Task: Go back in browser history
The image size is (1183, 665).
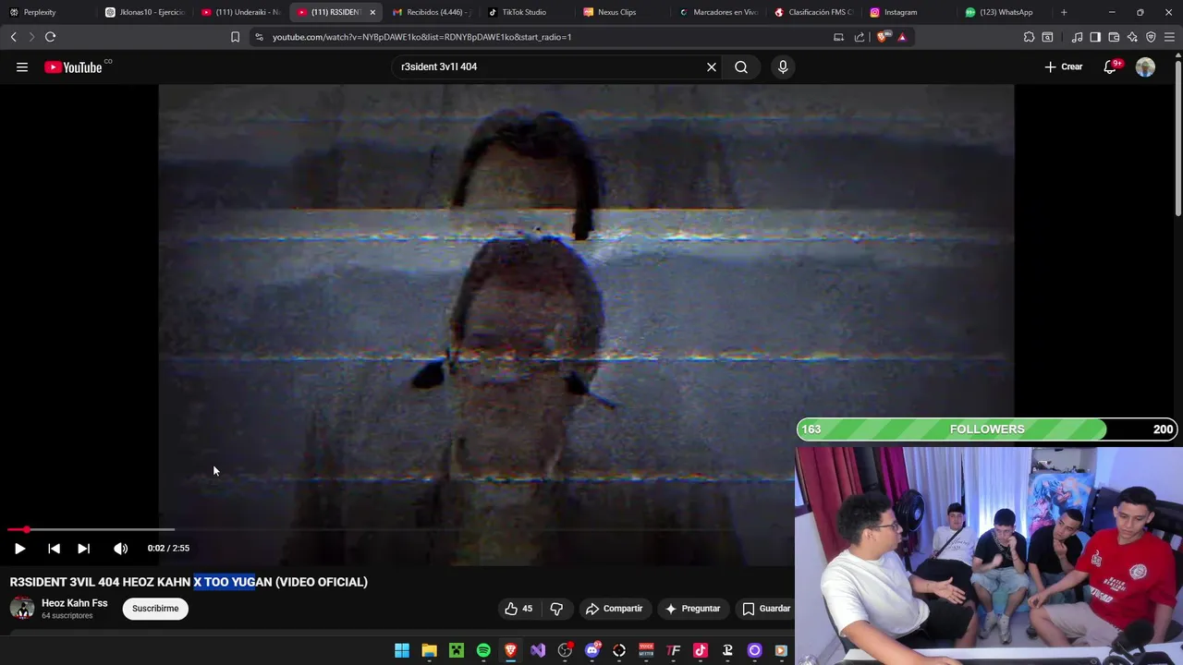Action: click(13, 37)
